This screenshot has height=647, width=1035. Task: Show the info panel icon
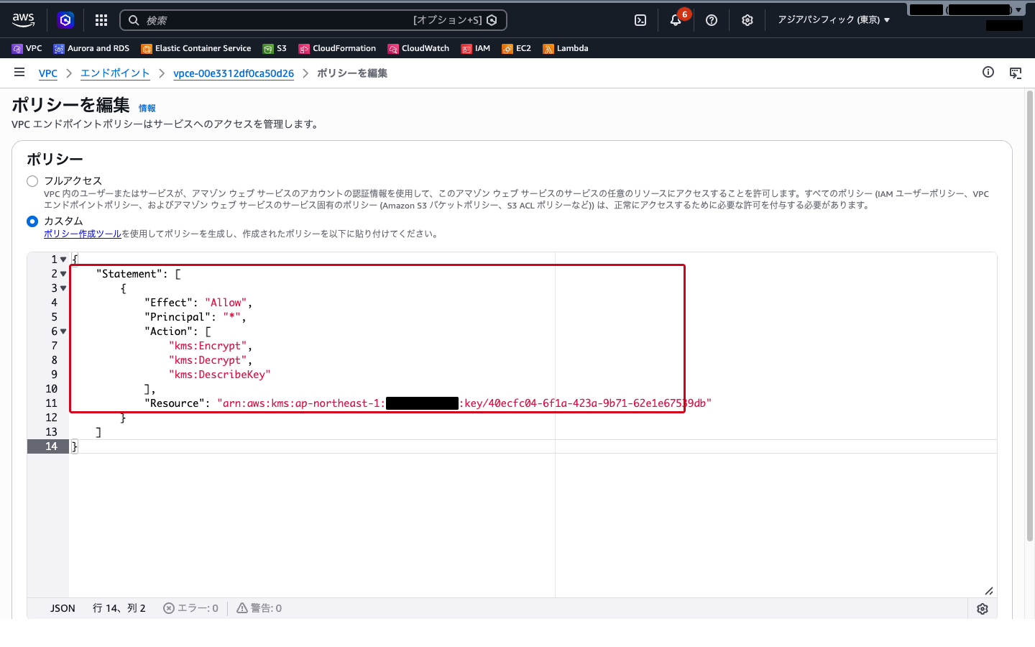tap(988, 72)
